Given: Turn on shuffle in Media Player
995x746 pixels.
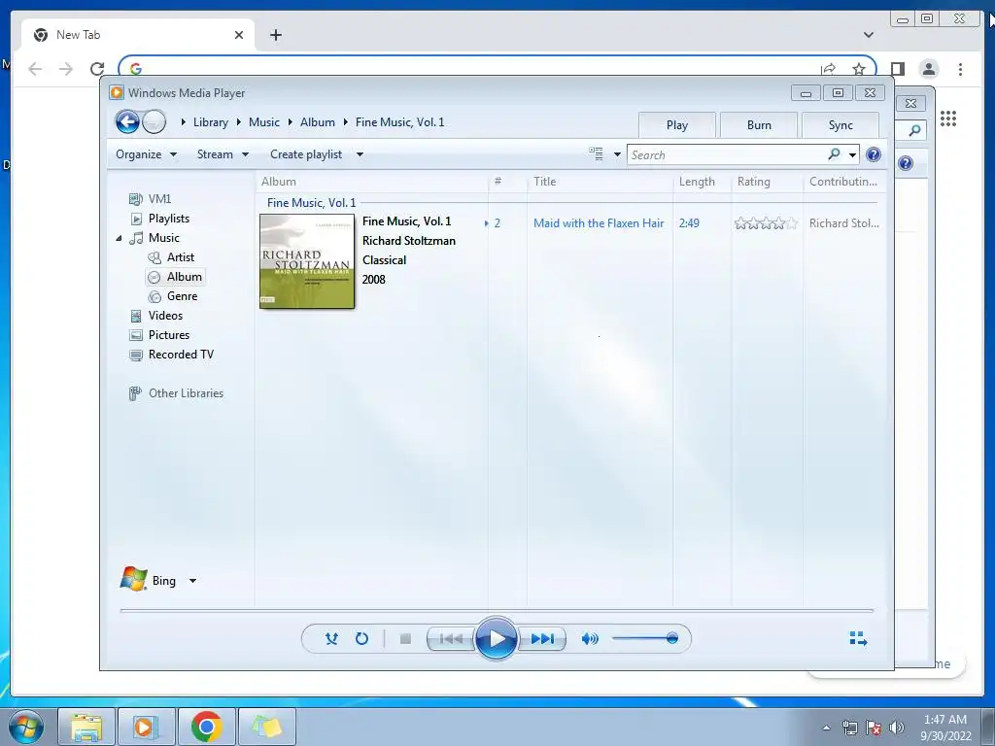Looking at the screenshot, I should (331, 638).
